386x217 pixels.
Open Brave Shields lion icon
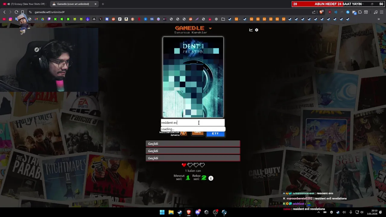(321, 12)
